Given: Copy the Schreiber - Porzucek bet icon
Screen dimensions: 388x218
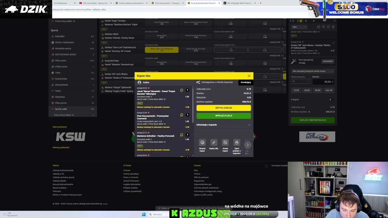Looking at the screenshot, I should [x=182, y=135].
